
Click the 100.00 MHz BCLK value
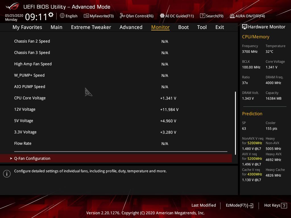(251, 67)
